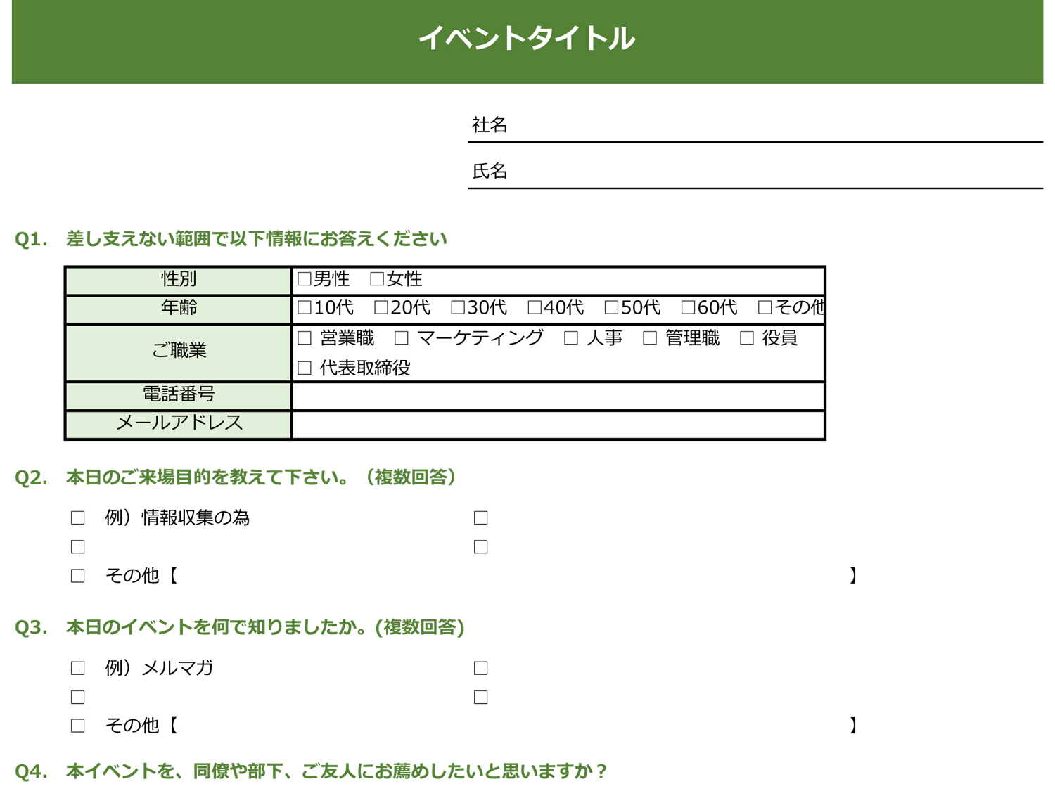Click the 電話番号 label cell
This screenshot has width=1055, height=791.
[179, 396]
